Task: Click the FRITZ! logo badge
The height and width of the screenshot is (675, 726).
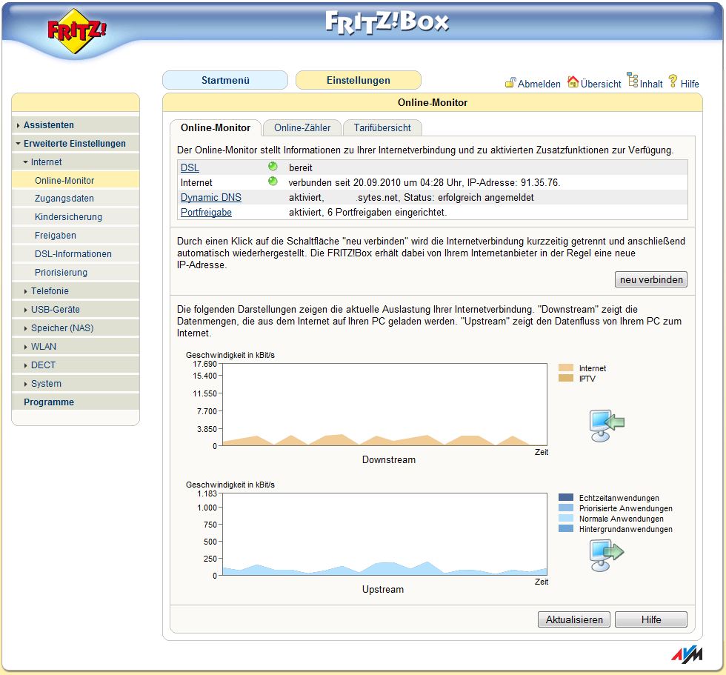Action: pos(77,30)
